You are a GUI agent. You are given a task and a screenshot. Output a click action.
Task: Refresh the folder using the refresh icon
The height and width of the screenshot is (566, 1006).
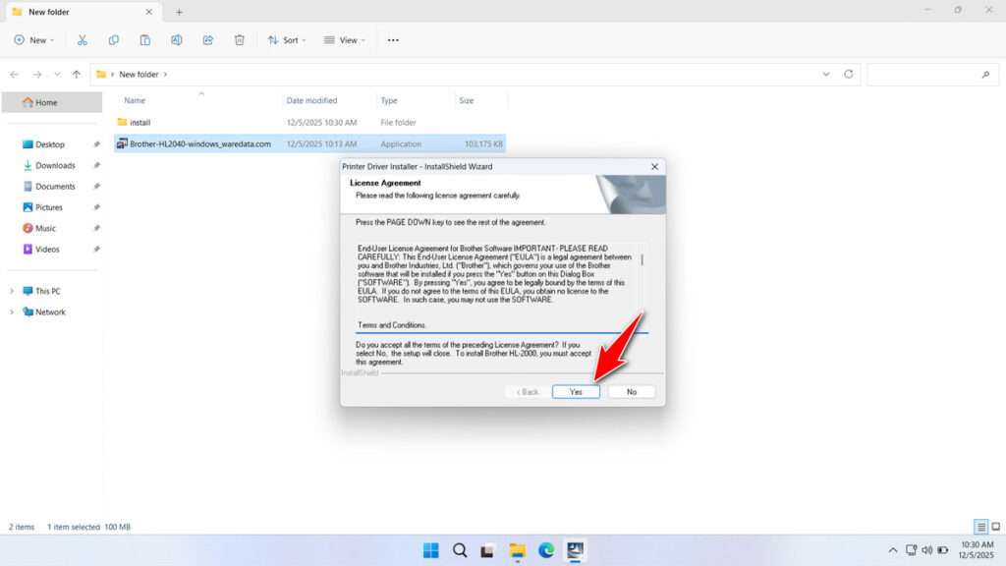coord(847,74)
